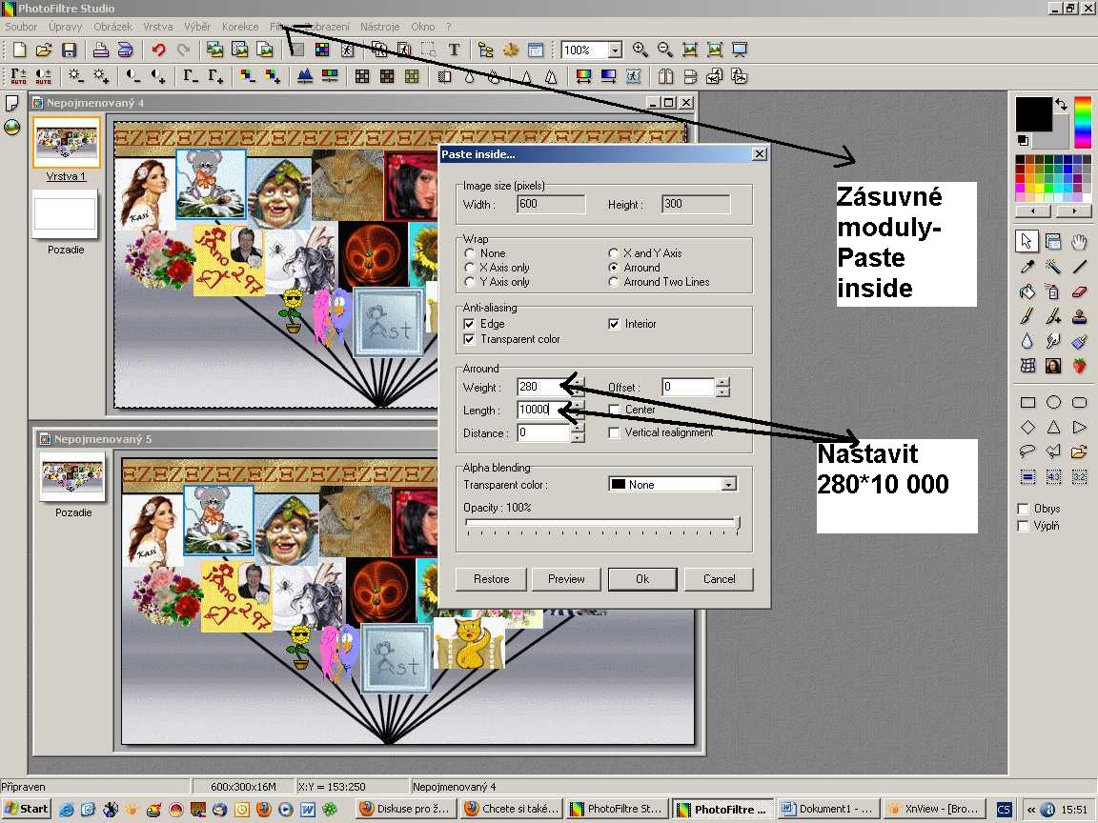Screen dimensions: 1098x823
Task: Open the Korekce menu
Action: [240, 27]
